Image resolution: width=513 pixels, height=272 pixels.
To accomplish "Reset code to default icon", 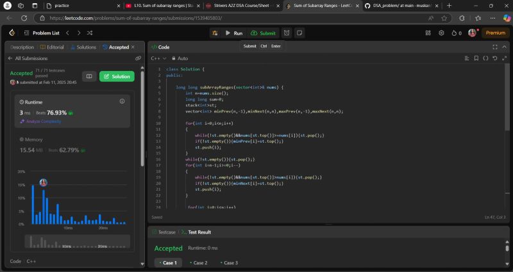I will point(495,58).
